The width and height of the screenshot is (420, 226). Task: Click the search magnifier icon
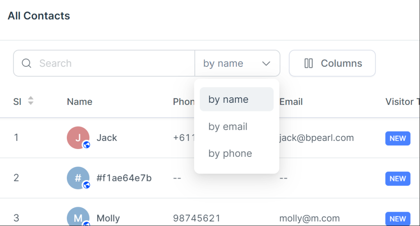(x=27, y=63)
